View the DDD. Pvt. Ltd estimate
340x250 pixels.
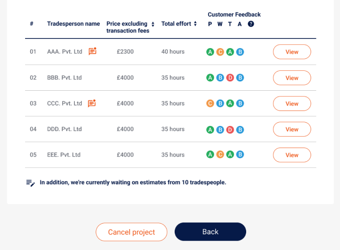pyautogui.click(x=292, y=129)
